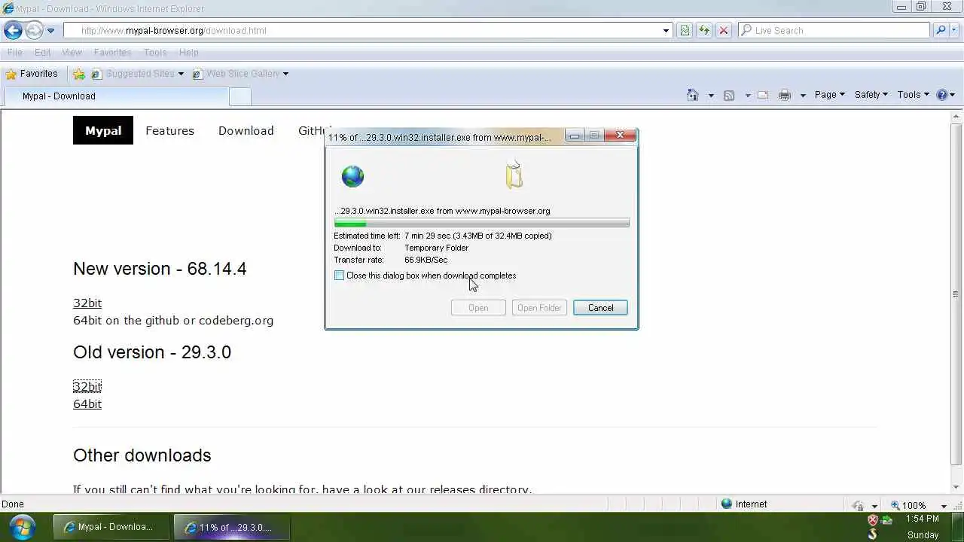Open the View menu
This screenshot has width=964, height=542.
[72, 53]
